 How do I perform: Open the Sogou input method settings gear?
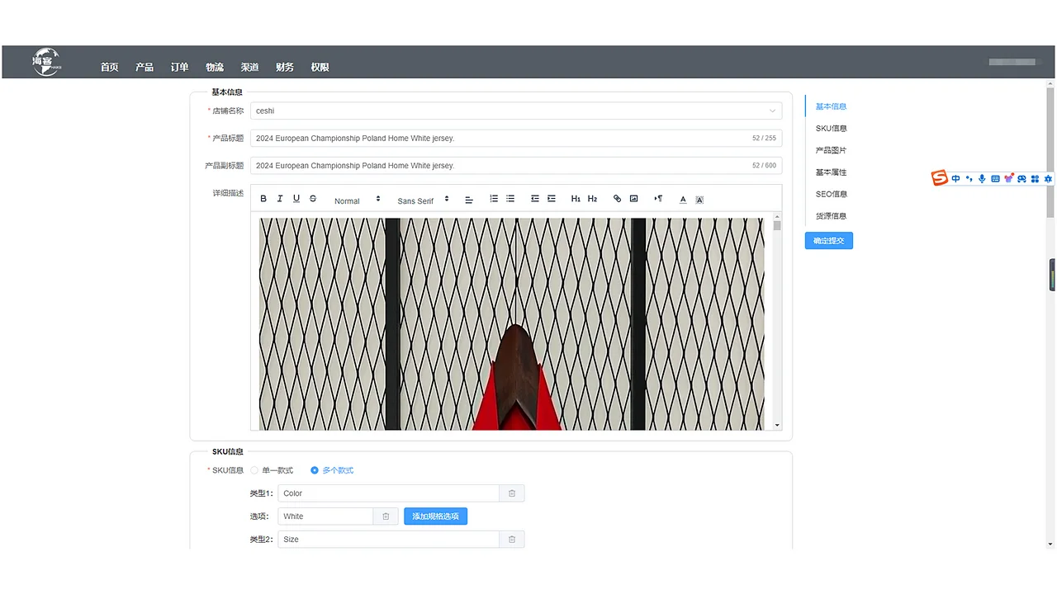point(1047,178)
